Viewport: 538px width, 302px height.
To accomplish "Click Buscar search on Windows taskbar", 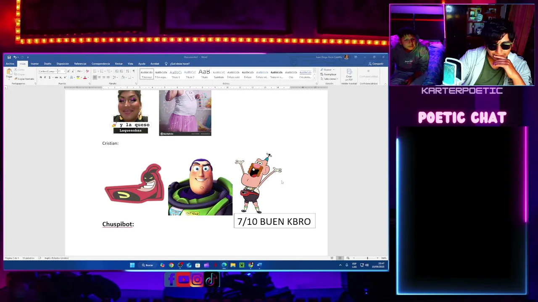I will click(x=148, y=265).
